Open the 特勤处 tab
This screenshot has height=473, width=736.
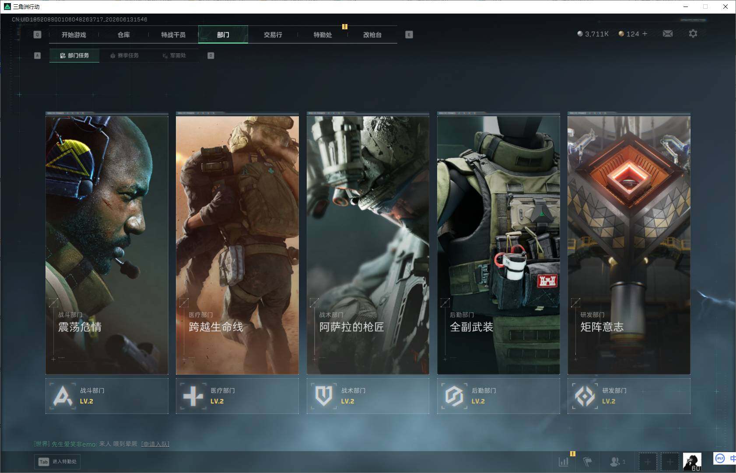click(x=322, y=35)
